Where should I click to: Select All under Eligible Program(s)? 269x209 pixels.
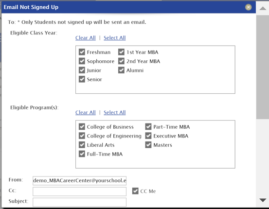click(115, 112)
